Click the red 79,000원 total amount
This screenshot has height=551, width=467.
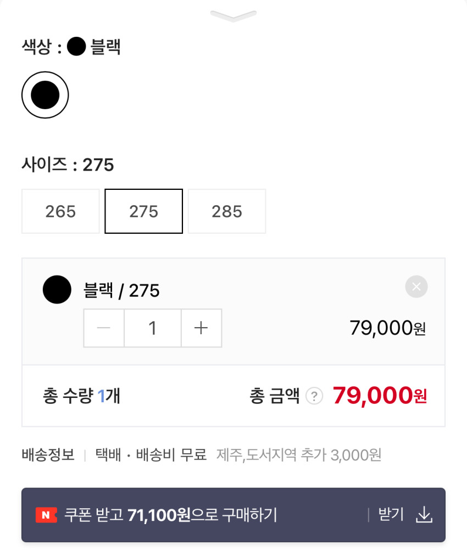coord(380,395)
